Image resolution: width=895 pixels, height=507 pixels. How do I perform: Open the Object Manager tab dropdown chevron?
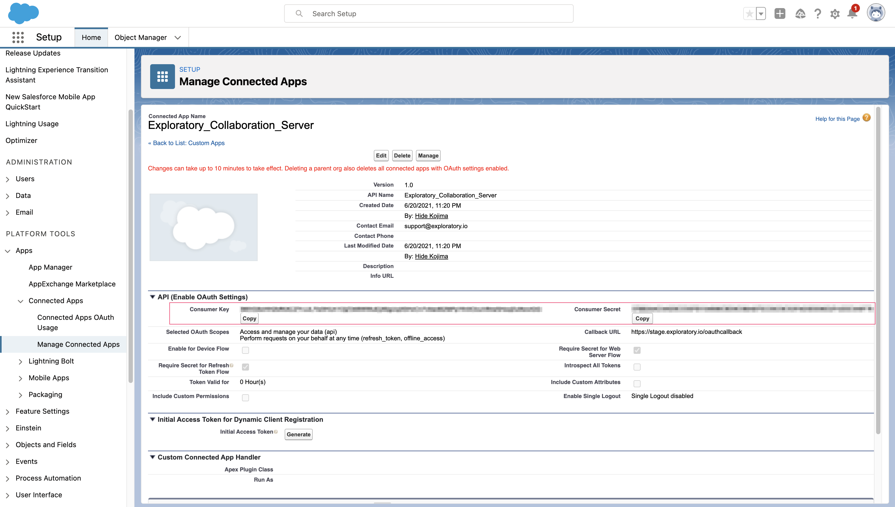coord(178,37)
